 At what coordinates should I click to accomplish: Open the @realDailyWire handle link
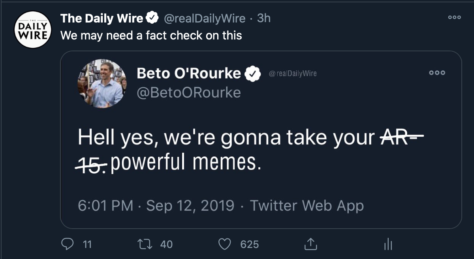204,18
